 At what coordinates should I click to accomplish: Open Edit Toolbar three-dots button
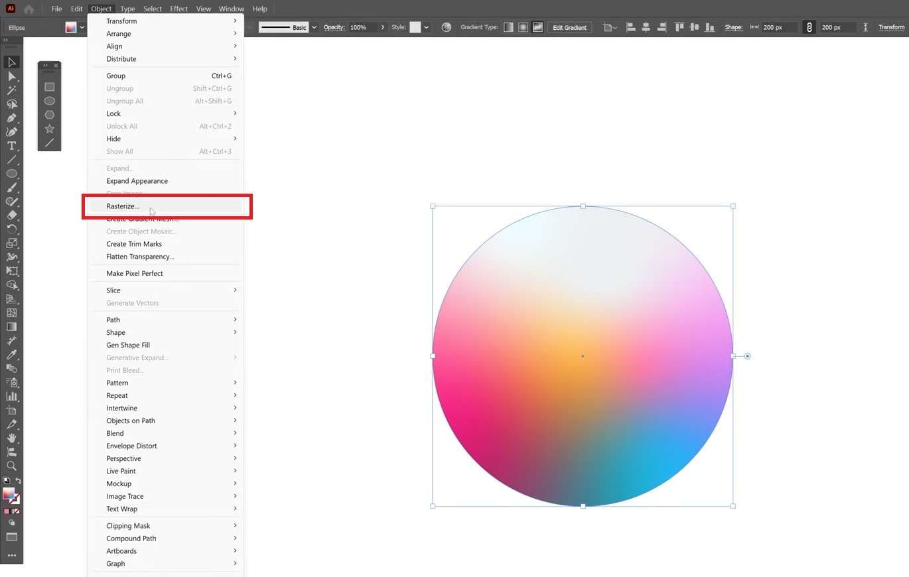pyautogui.click(x=11, y=555)
